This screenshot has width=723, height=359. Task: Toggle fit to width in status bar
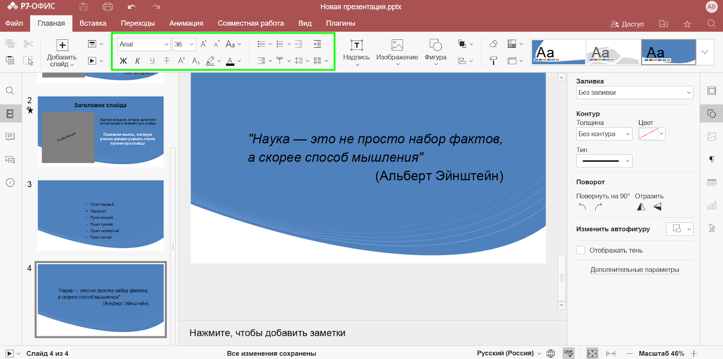[x=611, y=353]
